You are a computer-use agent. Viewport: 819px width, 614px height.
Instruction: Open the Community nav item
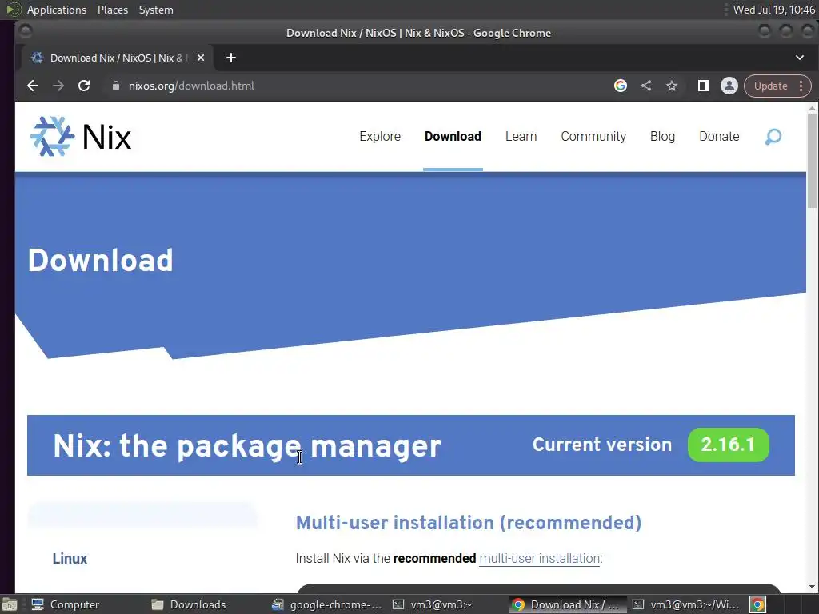pyautogui.click(x=593, y=136)
